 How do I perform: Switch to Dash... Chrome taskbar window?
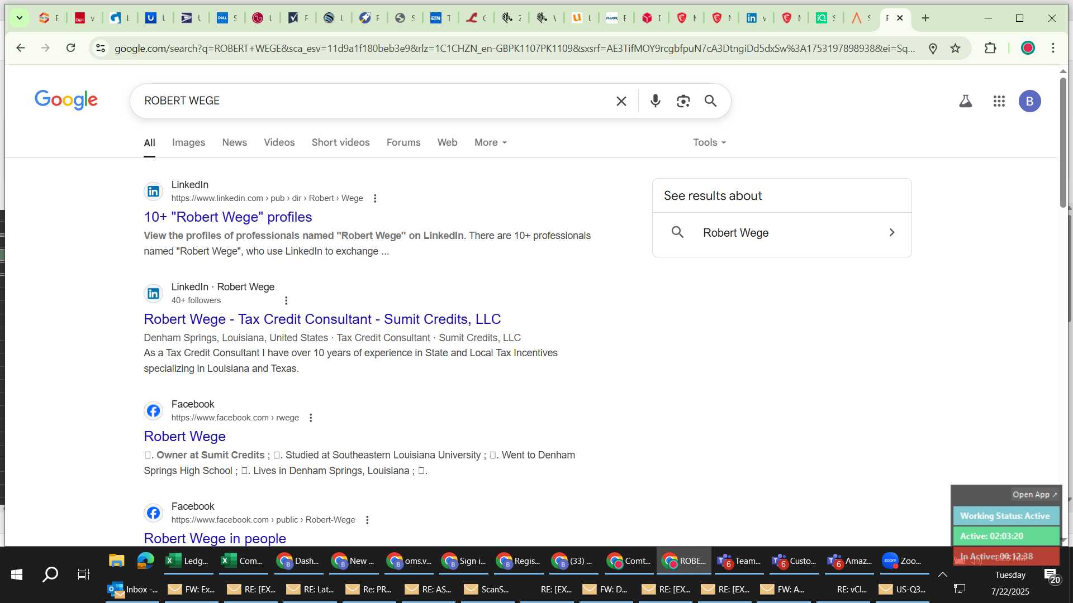pyautogui.click(x=298, y=561)
